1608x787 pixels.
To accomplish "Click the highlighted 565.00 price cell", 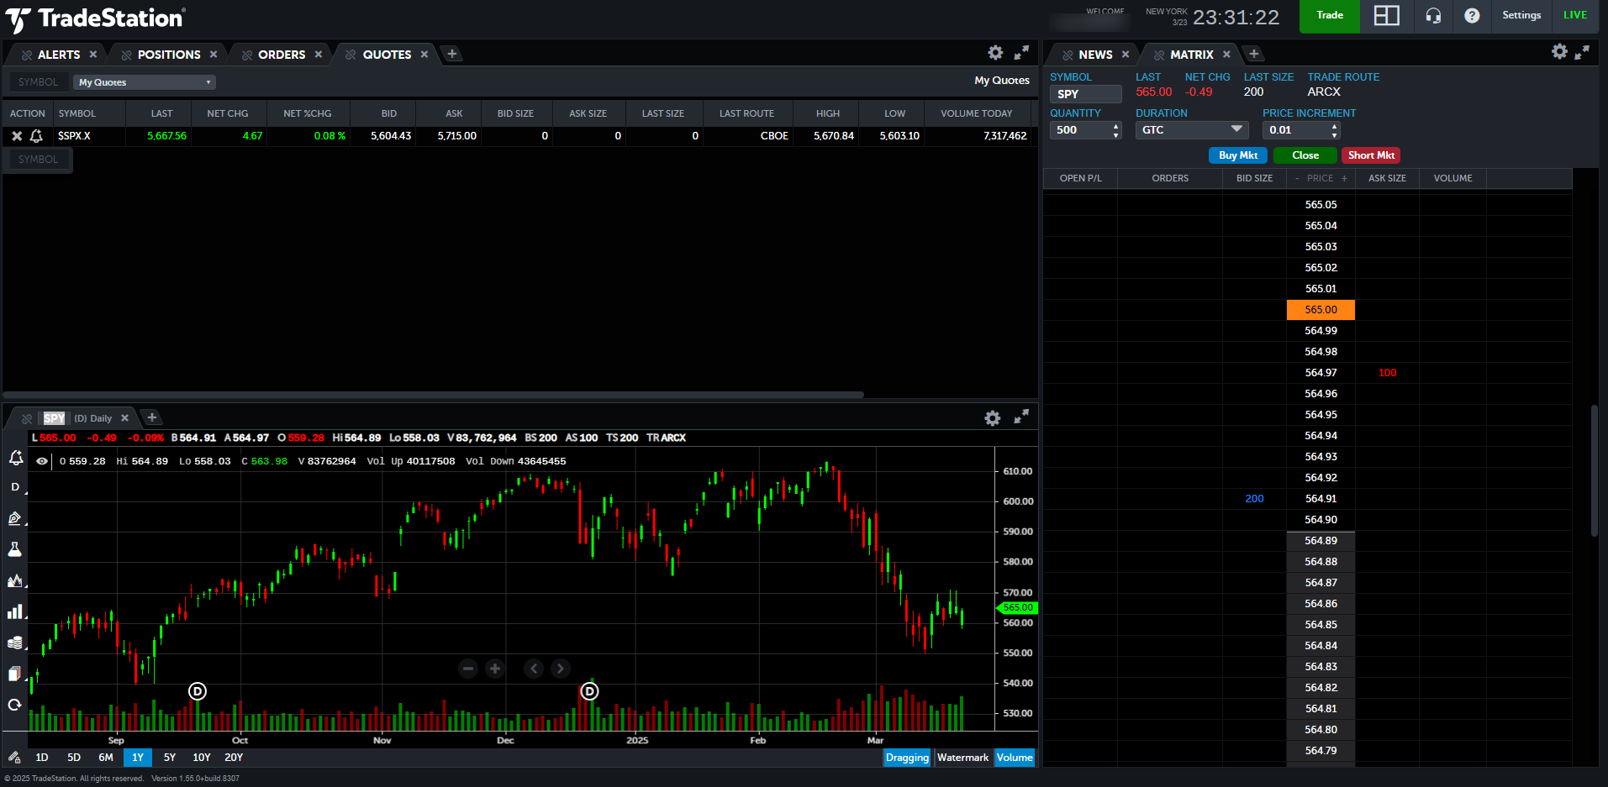I will coord(1321,310).
